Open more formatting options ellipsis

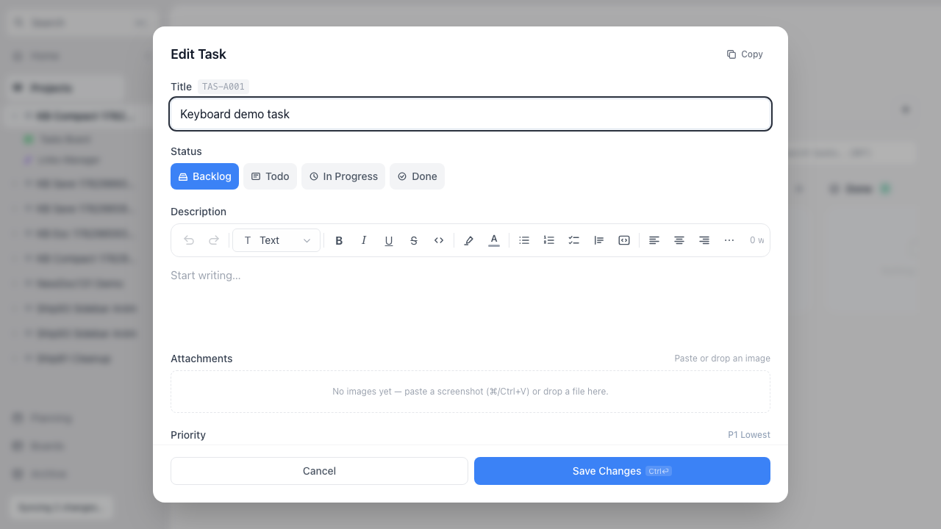coord(729,240)
